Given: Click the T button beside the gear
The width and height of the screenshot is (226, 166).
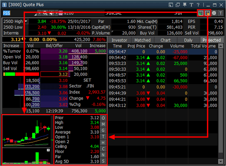Looking at the screenshot, I should pos(221,13).
